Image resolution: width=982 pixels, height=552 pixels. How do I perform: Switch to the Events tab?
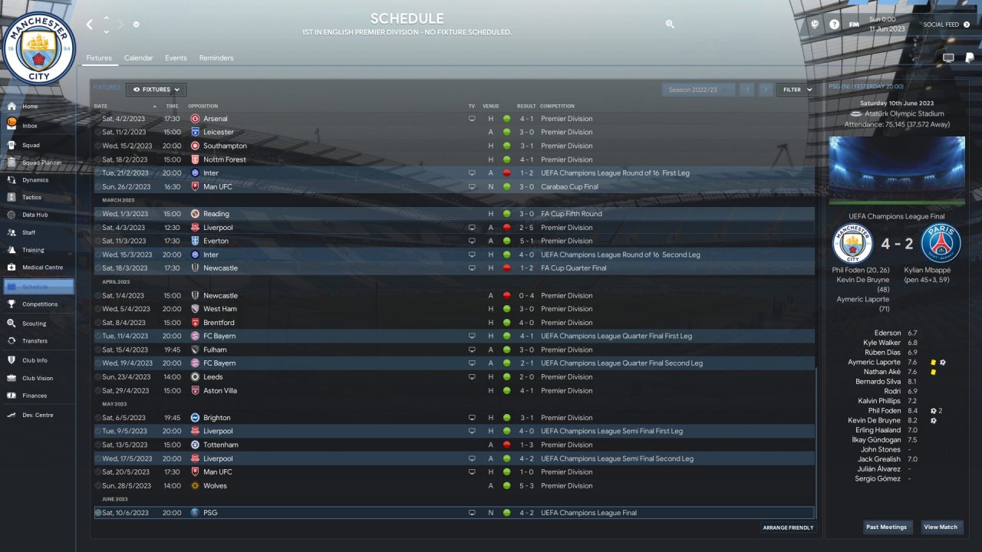coord(176,58)
